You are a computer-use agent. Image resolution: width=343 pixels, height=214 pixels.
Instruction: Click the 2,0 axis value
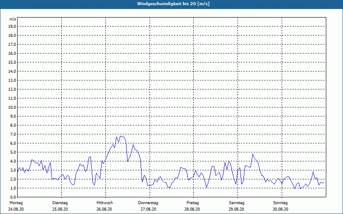[12, 179]
